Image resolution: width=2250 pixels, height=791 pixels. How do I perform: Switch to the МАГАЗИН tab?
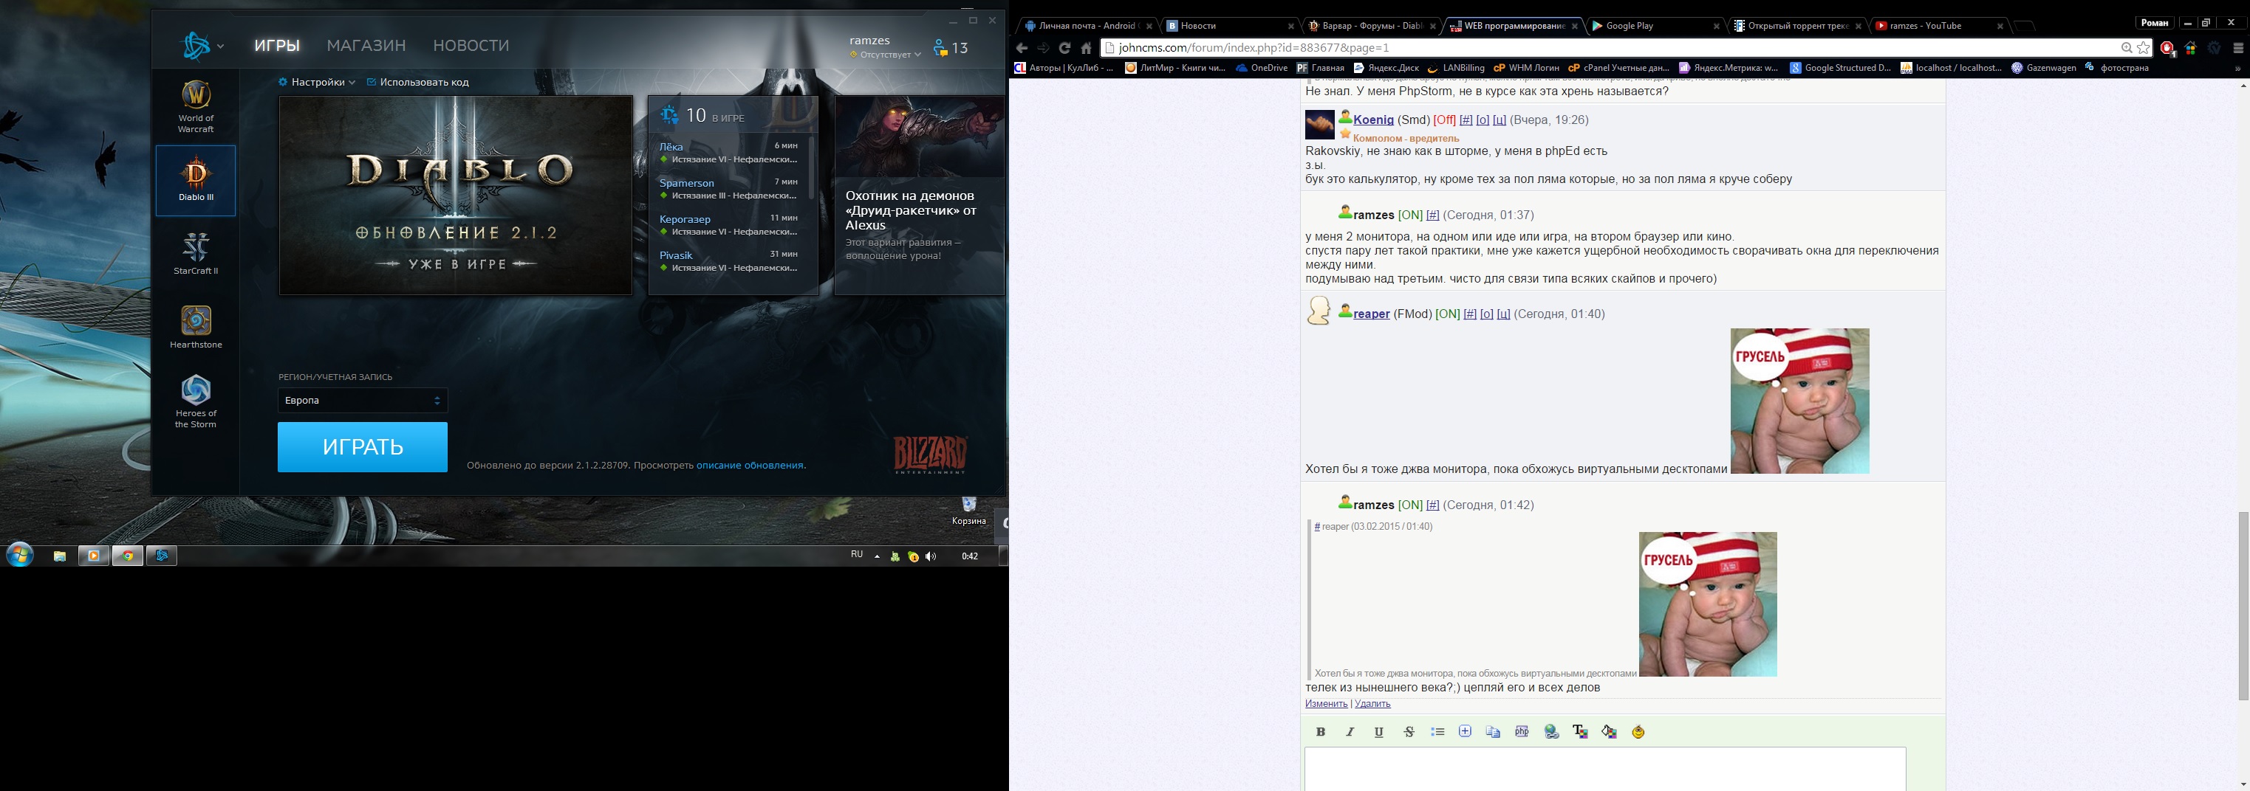coord(366,45)
